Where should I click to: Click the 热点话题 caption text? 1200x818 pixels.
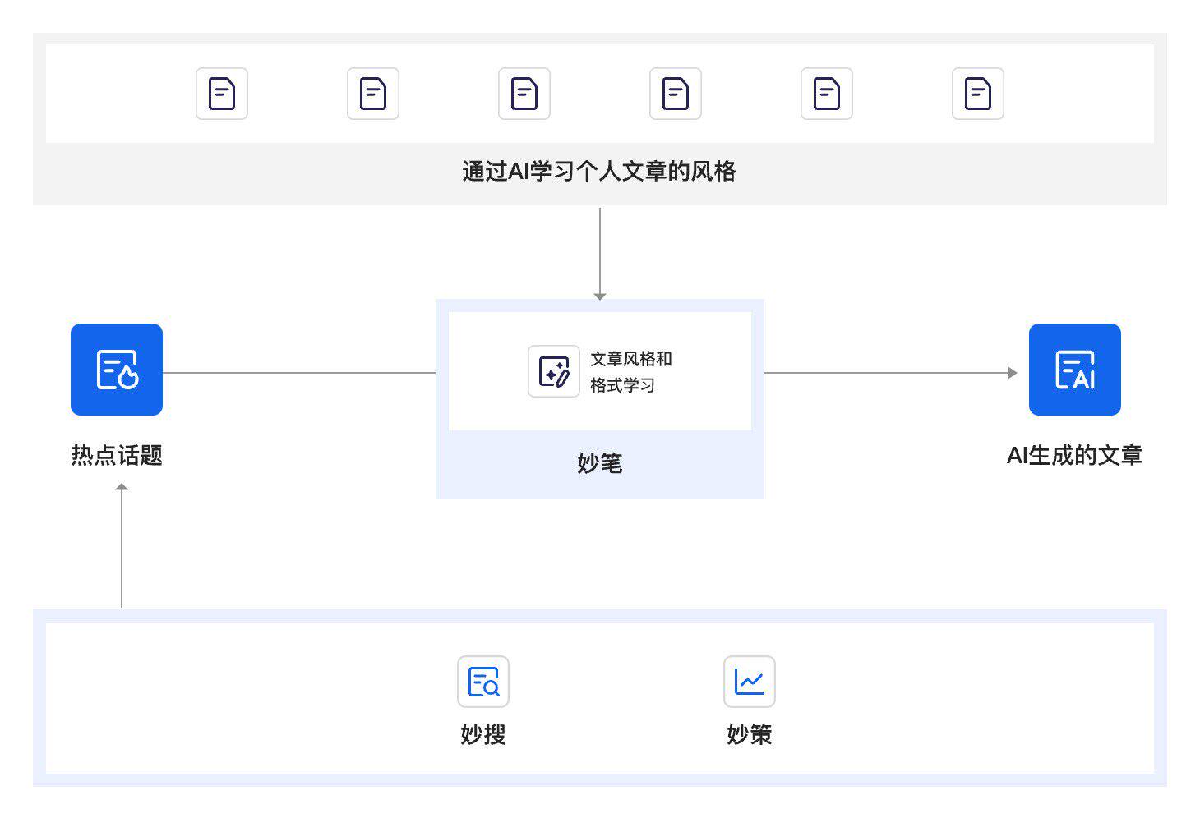tap(117, 456)
